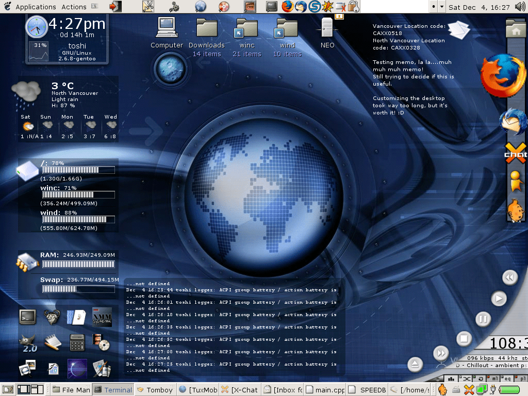Launch the GNU gnu head application
Screen dimensions: 528x396
tap(52, 317)
